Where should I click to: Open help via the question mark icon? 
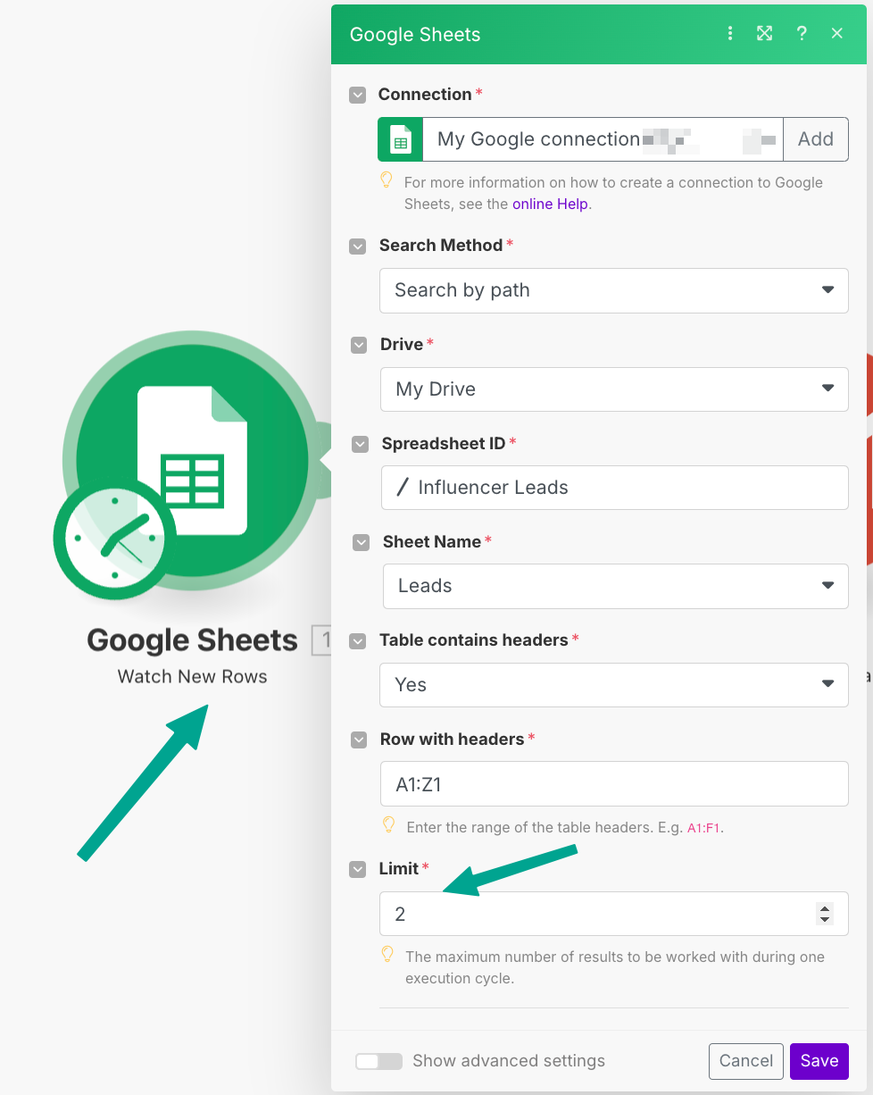tap(802, 34)
